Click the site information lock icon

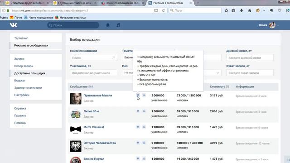coord(8,10)
